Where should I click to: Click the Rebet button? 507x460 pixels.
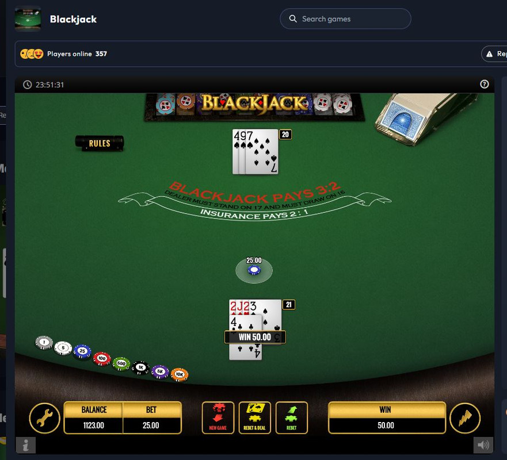[x=292, y=417]
